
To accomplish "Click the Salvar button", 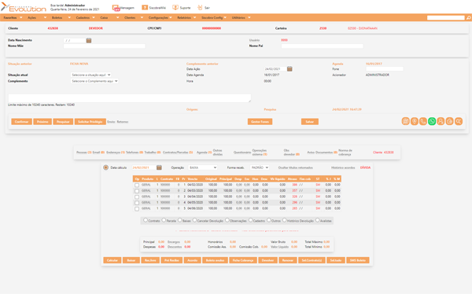I will coord(310,122).
